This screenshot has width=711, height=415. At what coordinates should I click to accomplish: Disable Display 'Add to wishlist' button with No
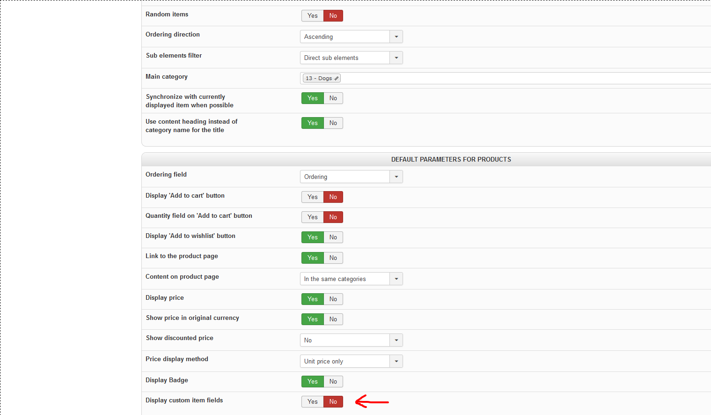[x=333, y=237]
